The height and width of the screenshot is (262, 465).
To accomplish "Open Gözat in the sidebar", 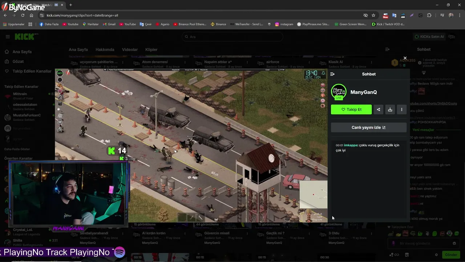I will coord(18,61).
